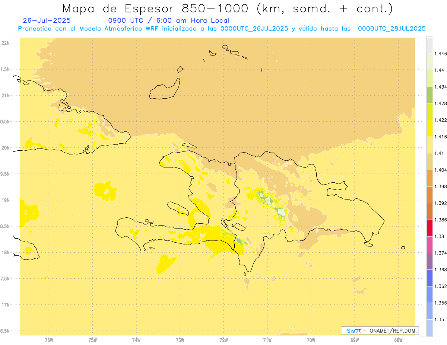Select the legend value '1.434'
This screenshot has height=345, width=447.
point(440,87)
